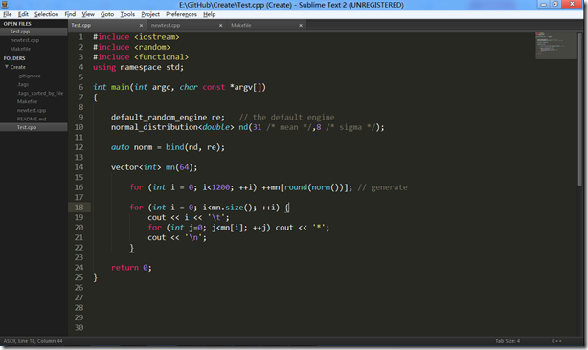
Task: Click the vertical scrollbar thumb
Action: 579,109
